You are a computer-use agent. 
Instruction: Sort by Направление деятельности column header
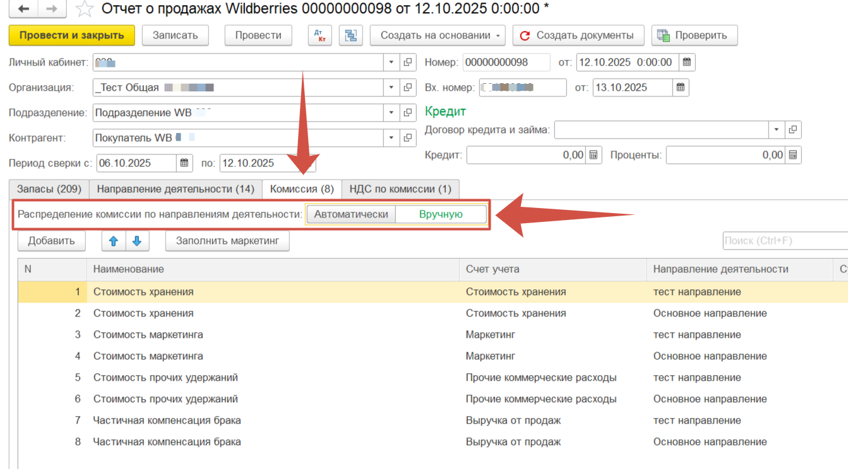tap(740, 269)
